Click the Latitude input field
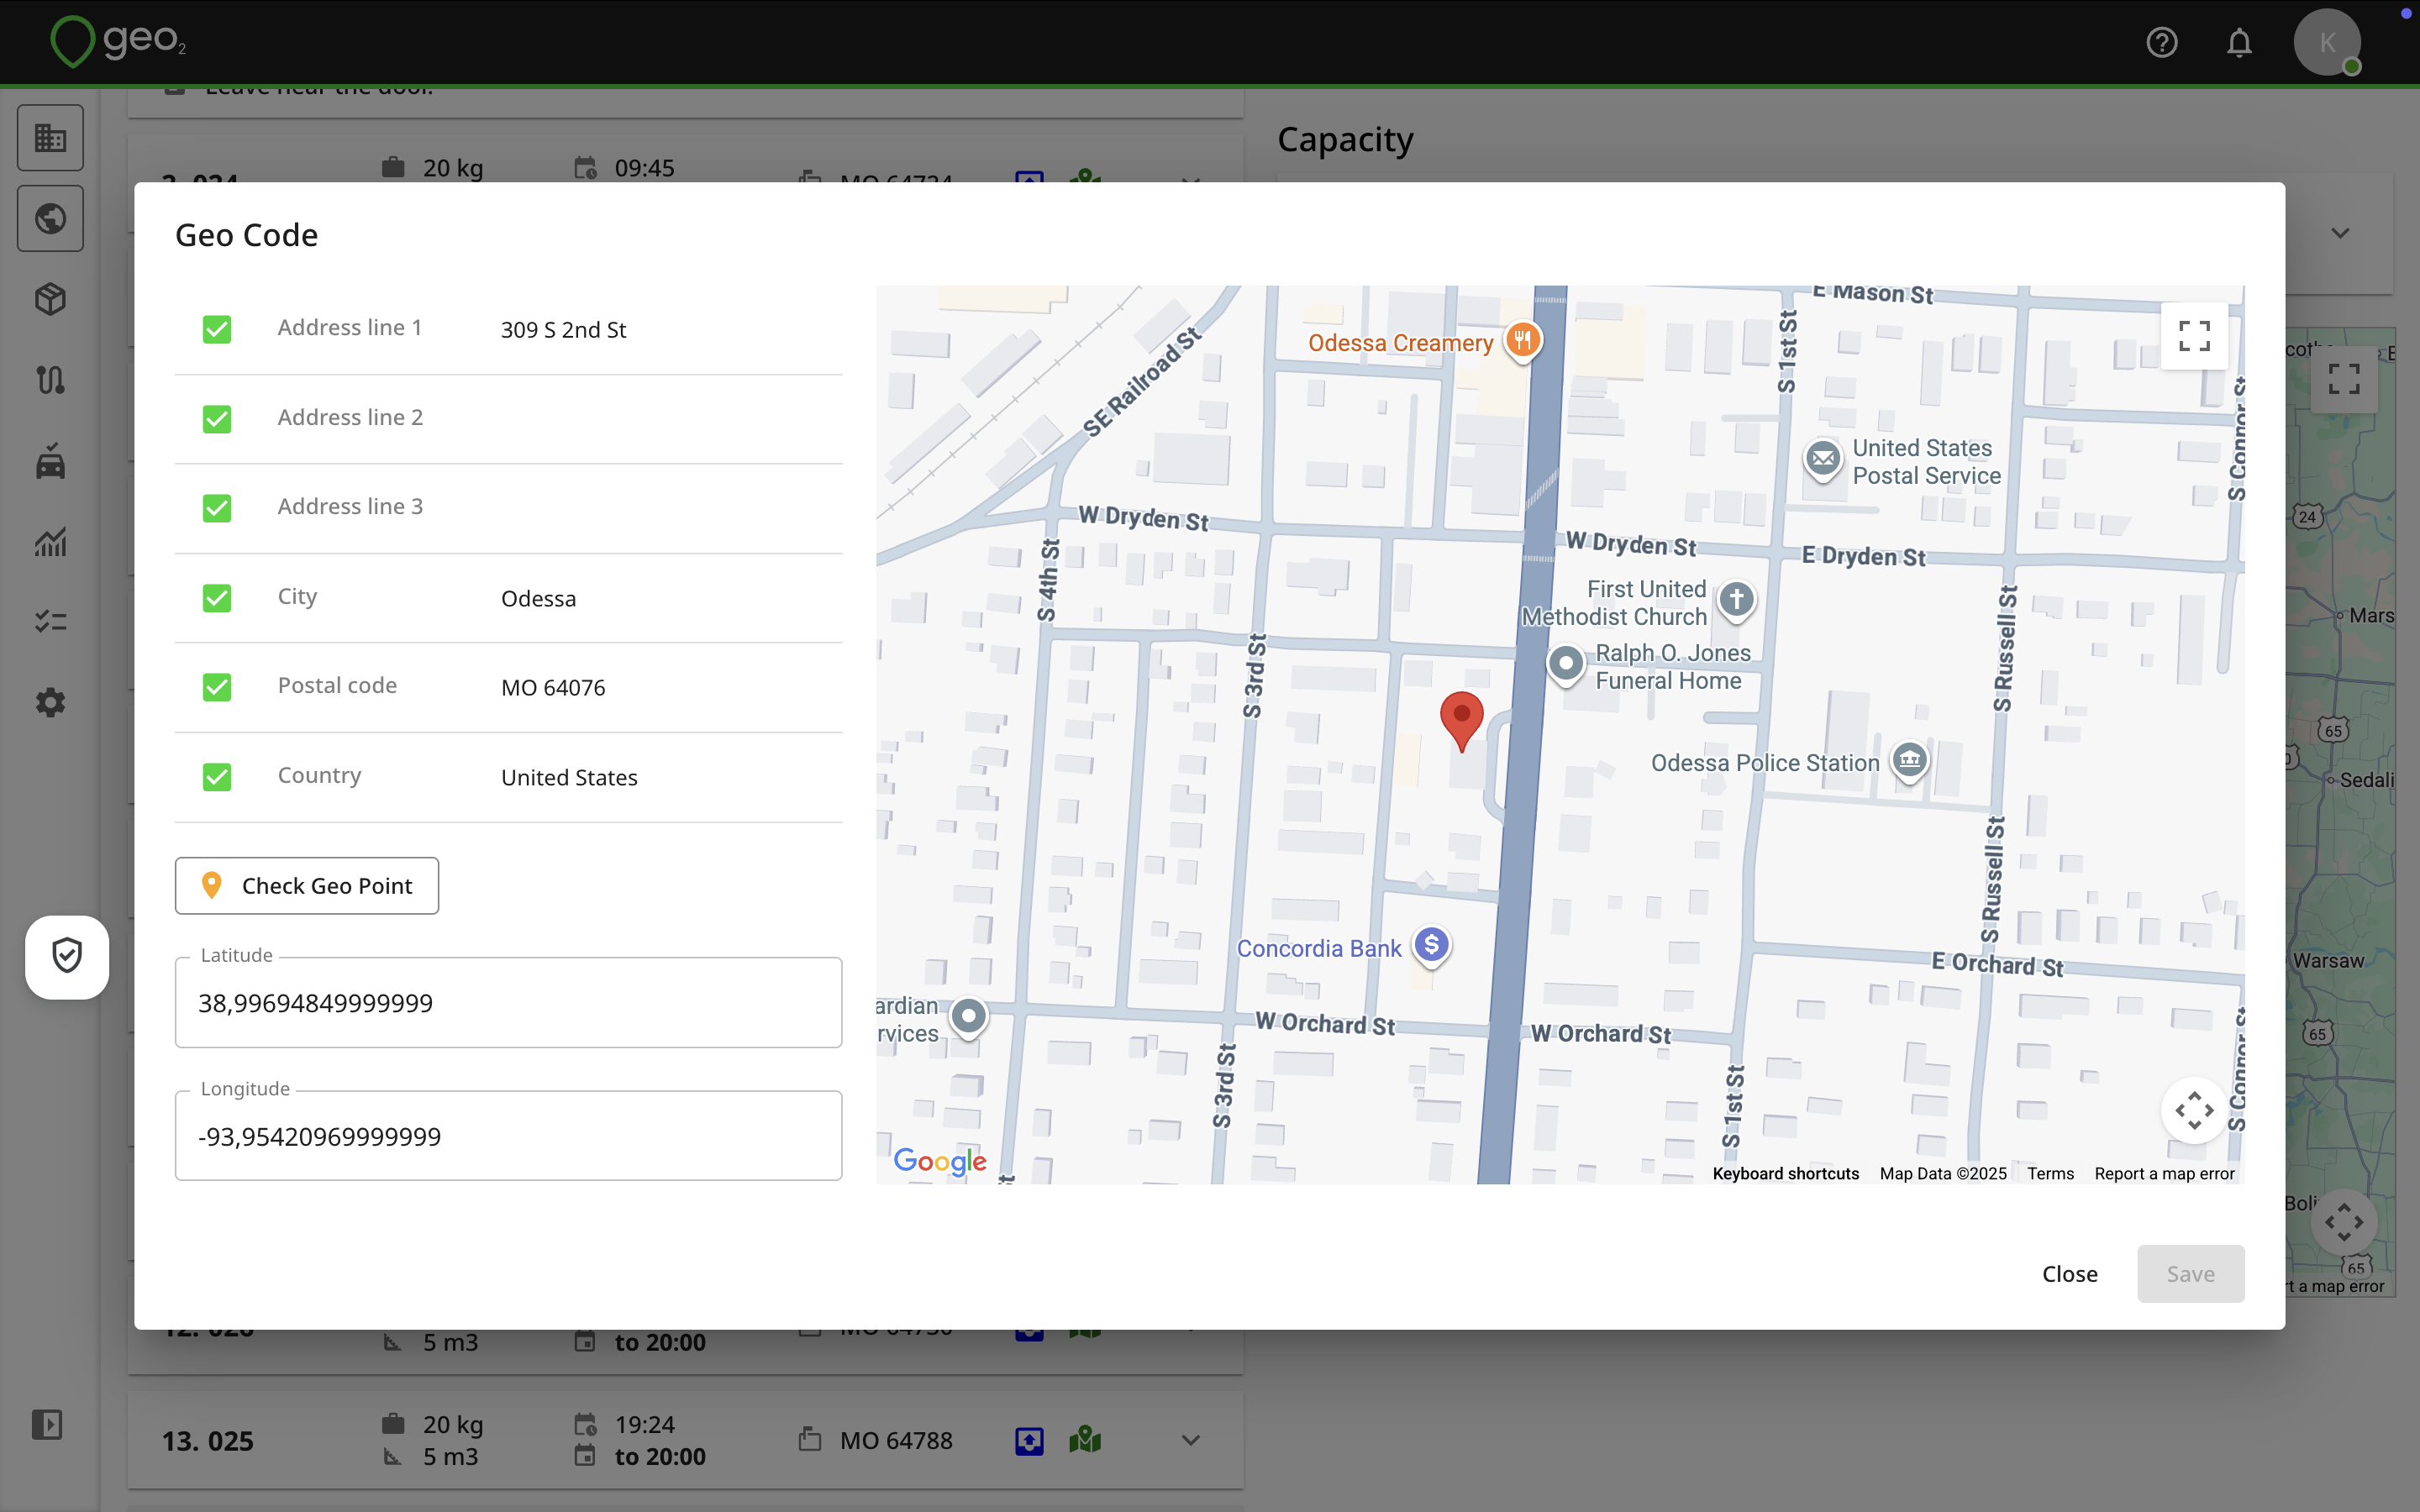This screenshot has height=1512, width=2420. (508, 1003)
